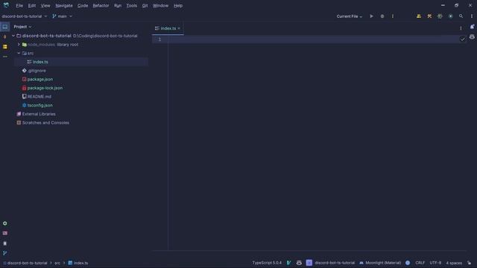The image size is (477, 268).
Task: Open editor tab options kebab menu
Action: 461,28
